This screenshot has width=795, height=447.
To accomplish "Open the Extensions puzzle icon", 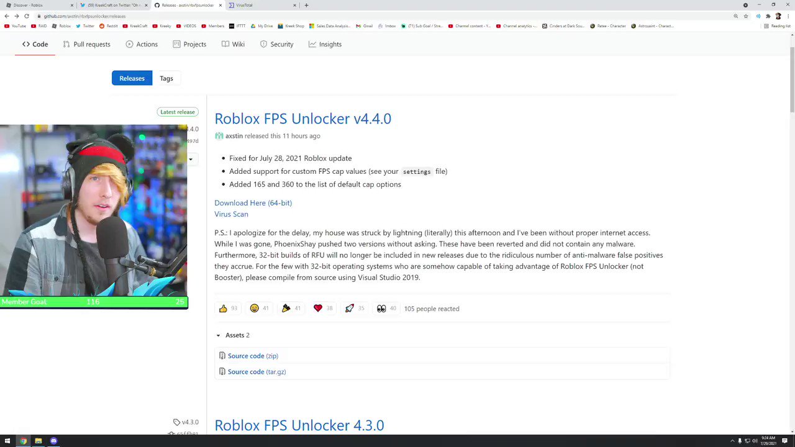I will pyautogui.click(x=768, y=16).
